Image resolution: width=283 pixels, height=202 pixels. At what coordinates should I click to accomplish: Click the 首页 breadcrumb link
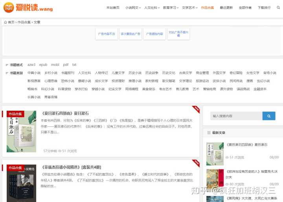(11, 22)
